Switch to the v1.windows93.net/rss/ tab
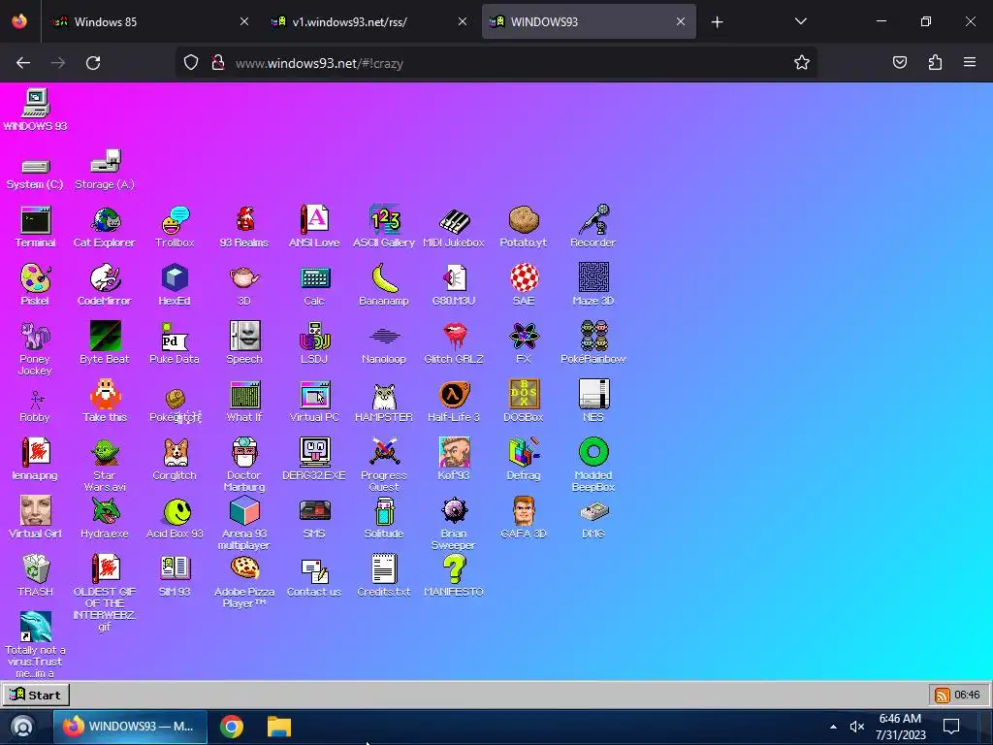This screenshot has height=745, width=993. 368,21
